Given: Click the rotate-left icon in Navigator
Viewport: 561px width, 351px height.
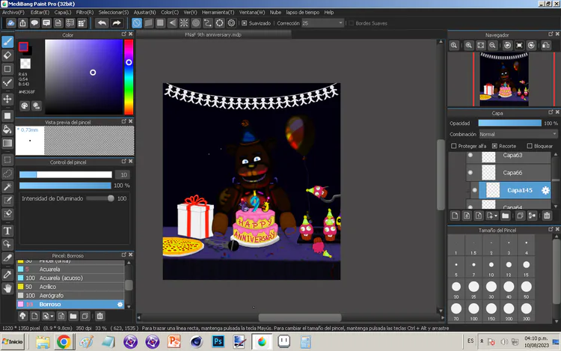Looking at the screenshot, I should coord(507,46).
